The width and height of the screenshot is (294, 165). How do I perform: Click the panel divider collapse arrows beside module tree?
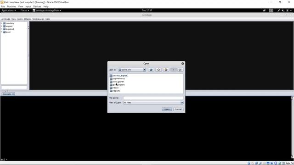click(x=28, y=27)
